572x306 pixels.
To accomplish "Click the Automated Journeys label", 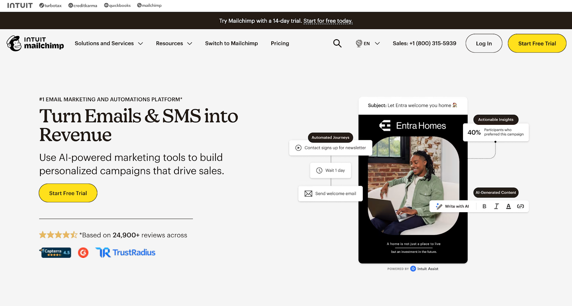I will (330, 137).
